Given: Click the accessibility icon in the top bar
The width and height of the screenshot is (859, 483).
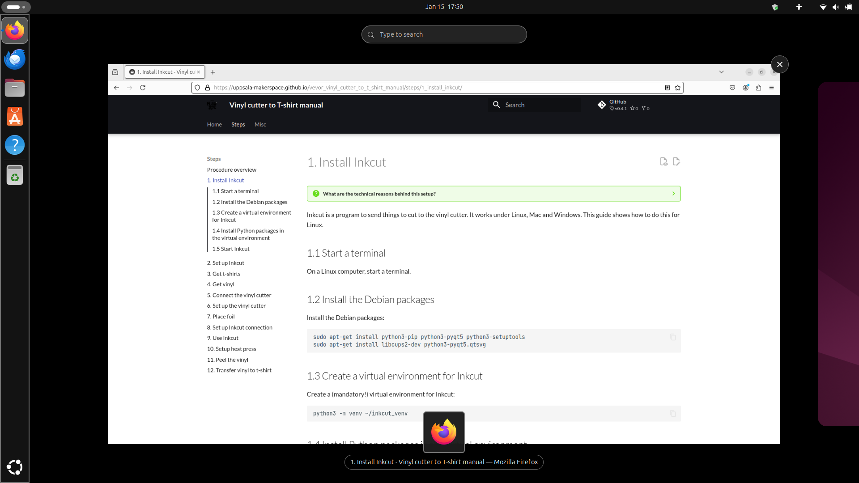Looking at the screenshot, I should (x=799, y=7).
